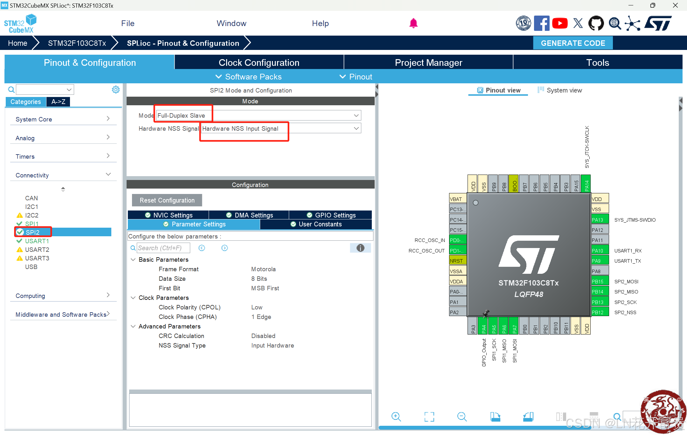Rotate the chip view clockwise
The width and height of the screenshot is (687, 435).
coord(495,417)
